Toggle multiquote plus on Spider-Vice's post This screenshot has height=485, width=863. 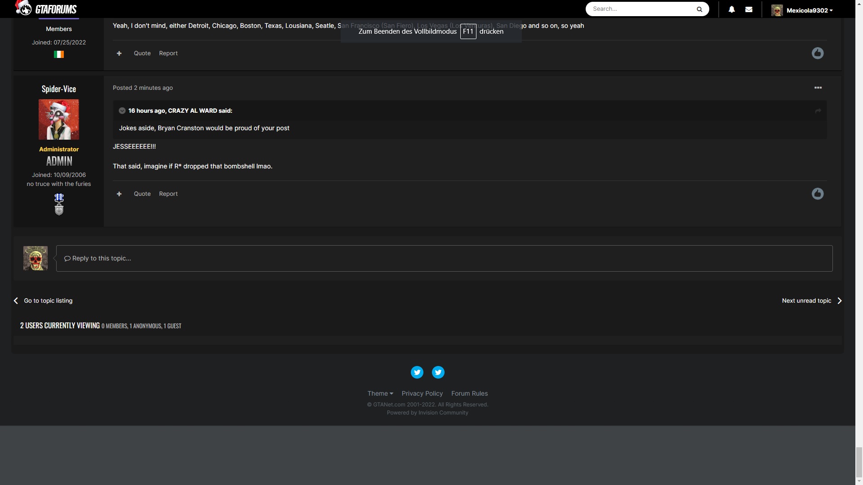[119, 194]
